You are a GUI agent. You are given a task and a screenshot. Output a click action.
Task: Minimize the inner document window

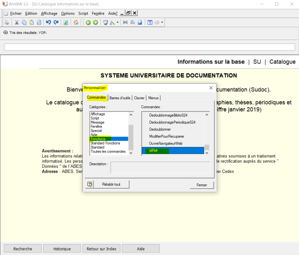(x=122, y=13)
